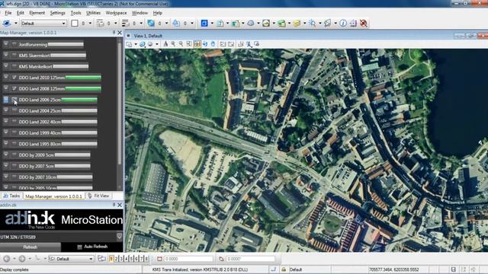Toggle the DDO Land 2008 12.5cm layer checkbox
The image size is (488, 274).
[14, 88]
